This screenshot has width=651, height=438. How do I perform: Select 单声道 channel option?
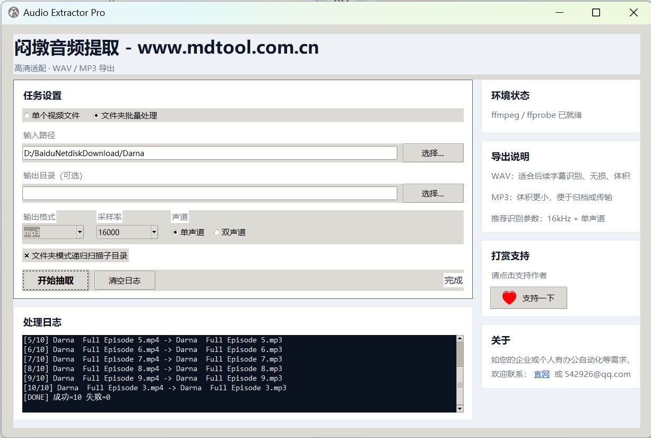tap(175, 232)
